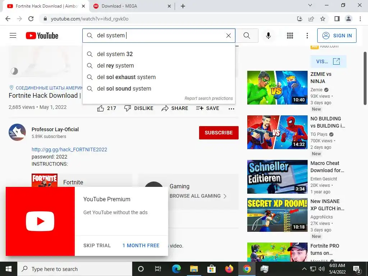Share this page icon in address bar
The image size is (368, 276).
tap(311, 19)
